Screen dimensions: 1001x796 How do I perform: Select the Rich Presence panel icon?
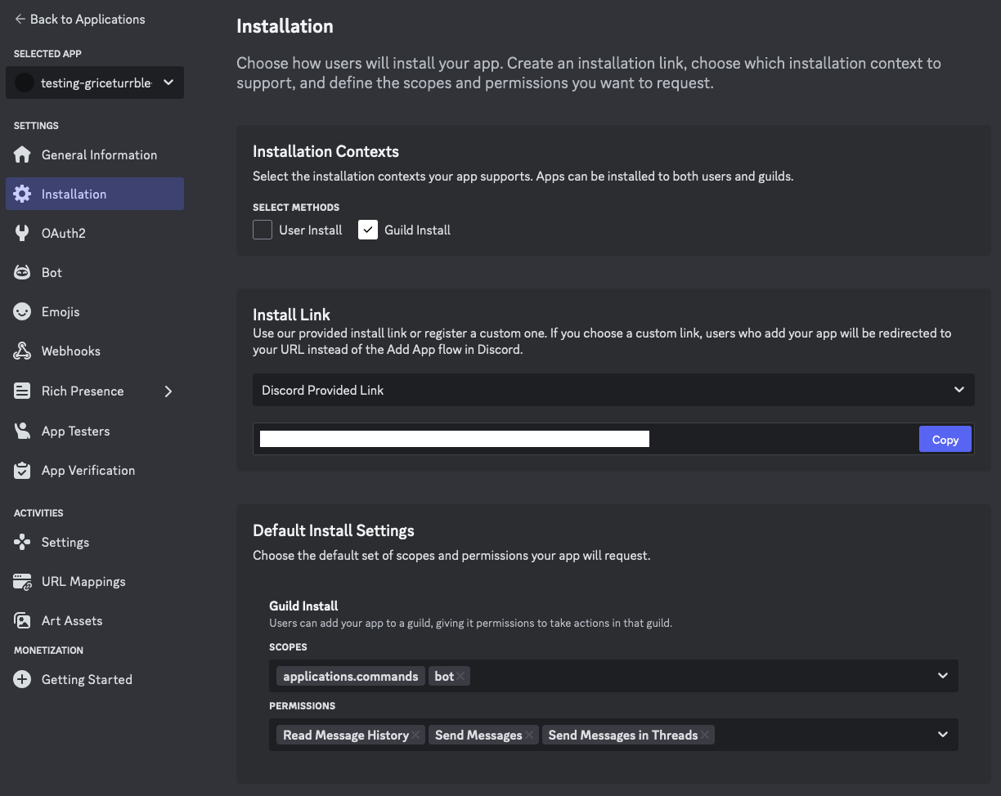click(23, 391)
